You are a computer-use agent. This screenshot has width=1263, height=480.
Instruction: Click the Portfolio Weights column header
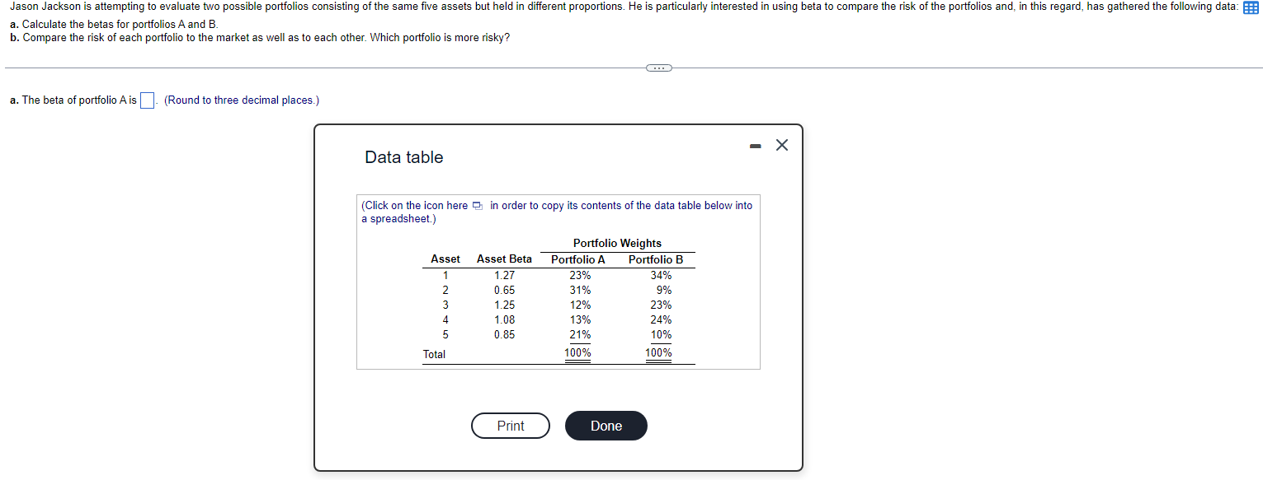[617, 243]
